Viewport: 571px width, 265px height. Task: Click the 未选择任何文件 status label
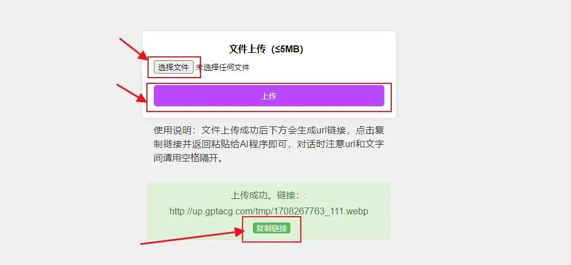click(x=222, y=67)
